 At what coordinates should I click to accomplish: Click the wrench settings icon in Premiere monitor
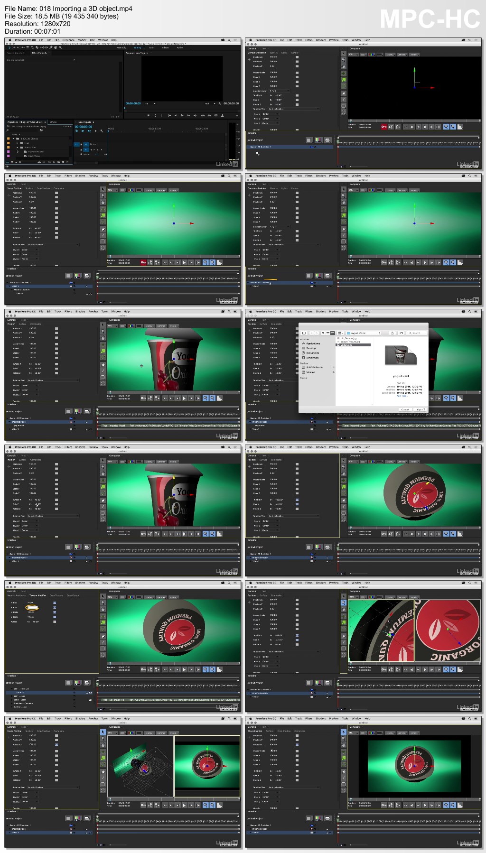[x=220, y=103]
